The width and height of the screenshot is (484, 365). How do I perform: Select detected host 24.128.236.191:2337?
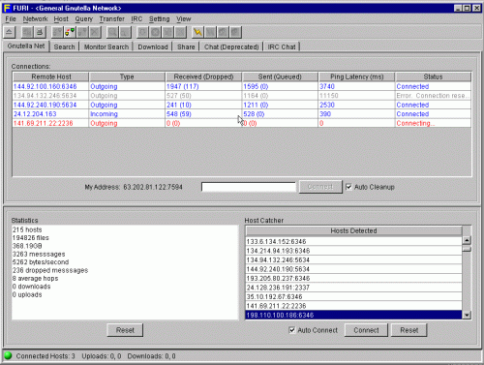coord(353,288)
